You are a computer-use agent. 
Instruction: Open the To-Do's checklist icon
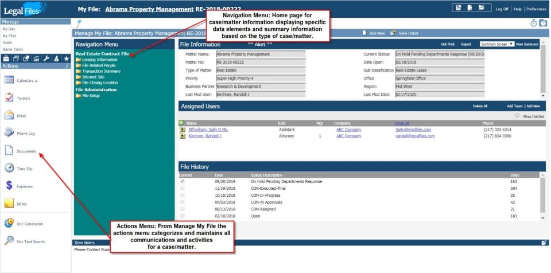(9, 97)
